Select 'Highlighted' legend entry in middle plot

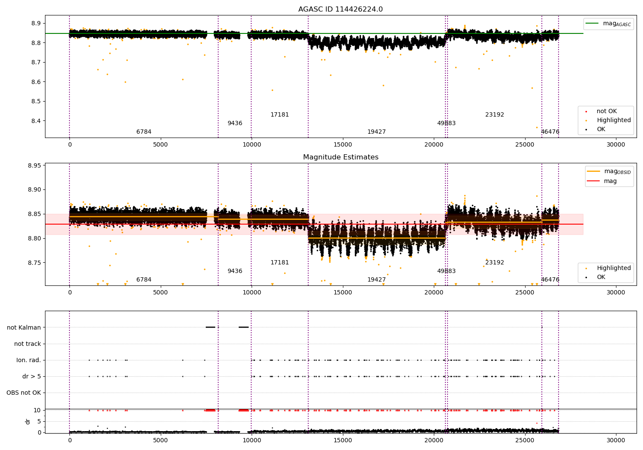pyautogui.click(x=613, y=268)
